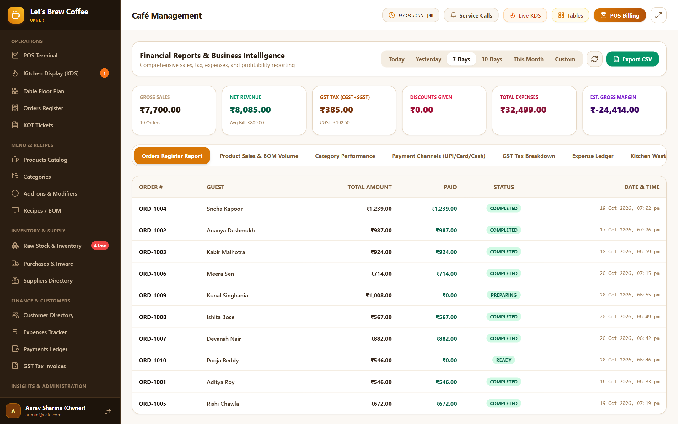
Task: Switch to Category Performance tab
Action: [x=345, y=156]
